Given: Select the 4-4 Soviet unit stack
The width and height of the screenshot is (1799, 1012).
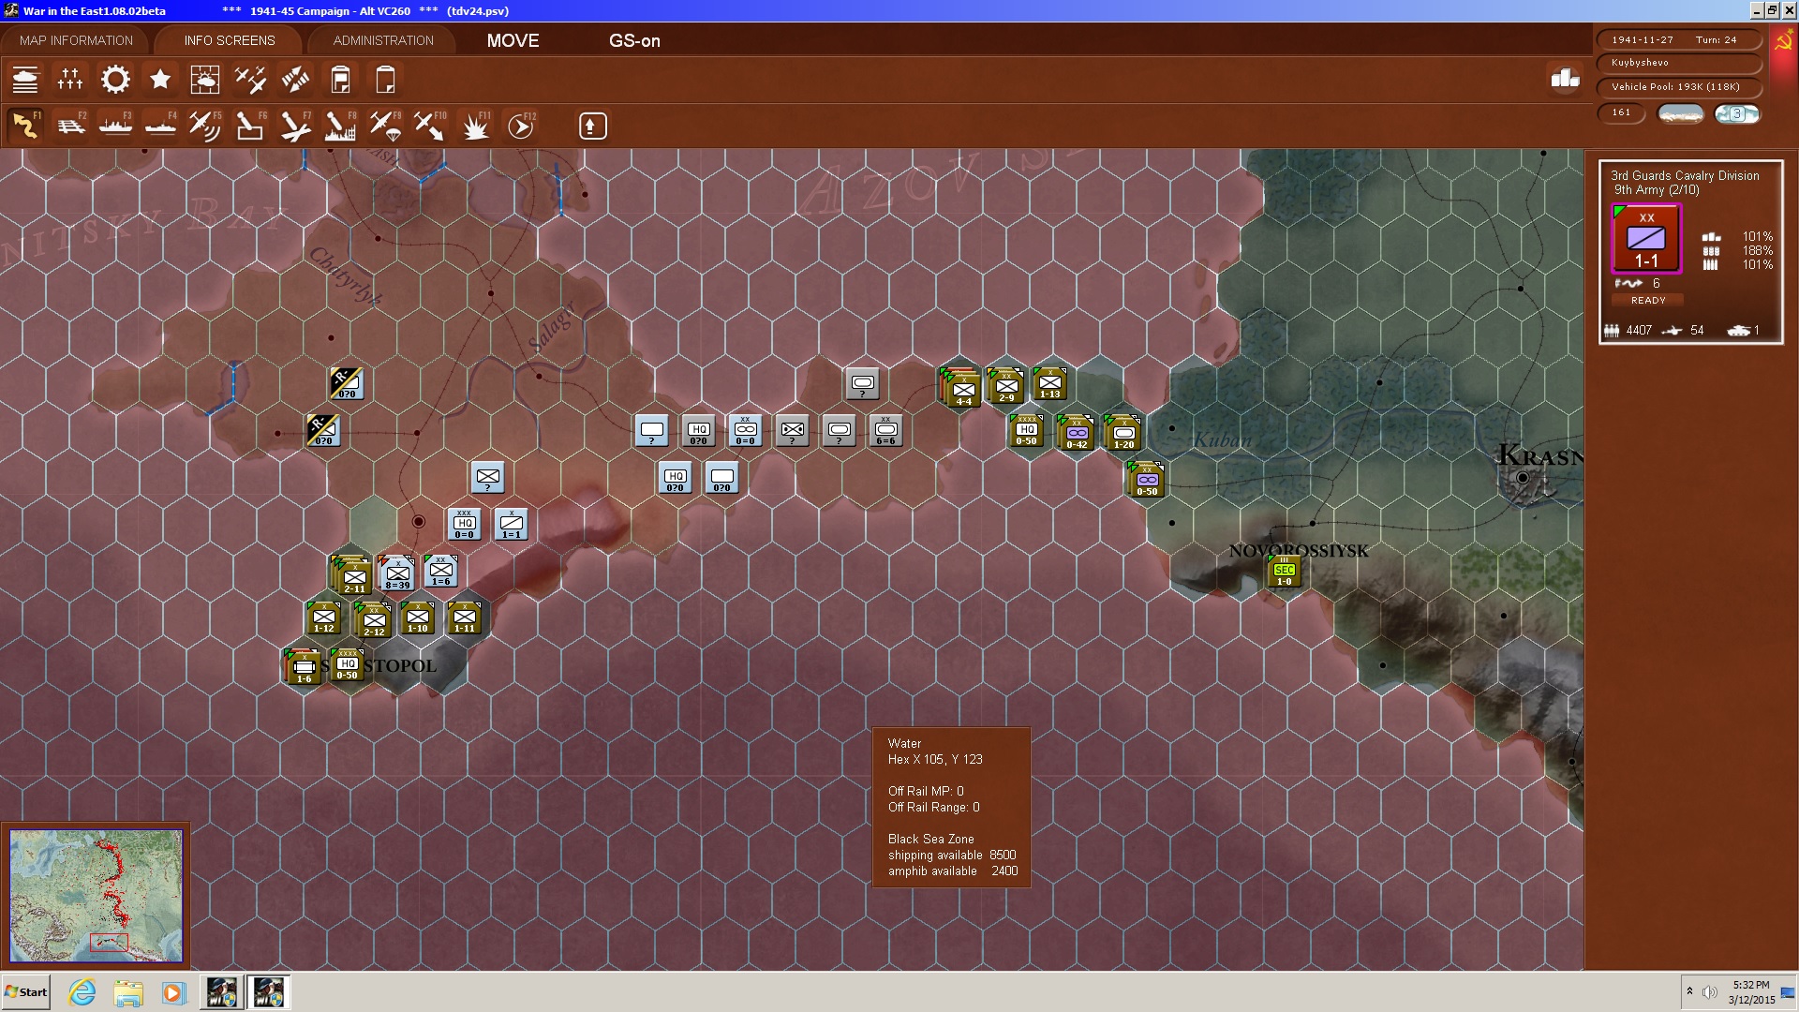Looking at the screenshot, I should click(x=961, y=388).
